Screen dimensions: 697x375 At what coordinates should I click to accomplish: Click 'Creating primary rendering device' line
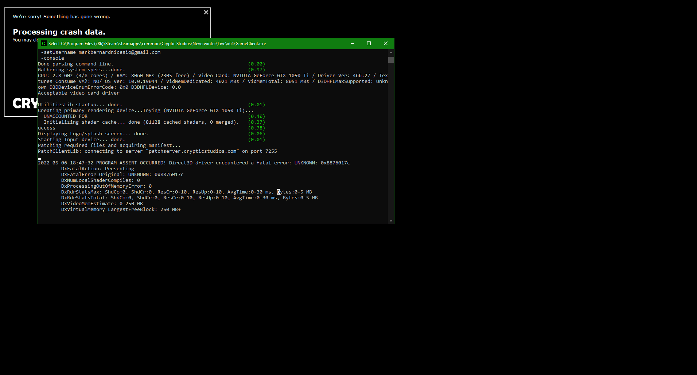[146, 111]
